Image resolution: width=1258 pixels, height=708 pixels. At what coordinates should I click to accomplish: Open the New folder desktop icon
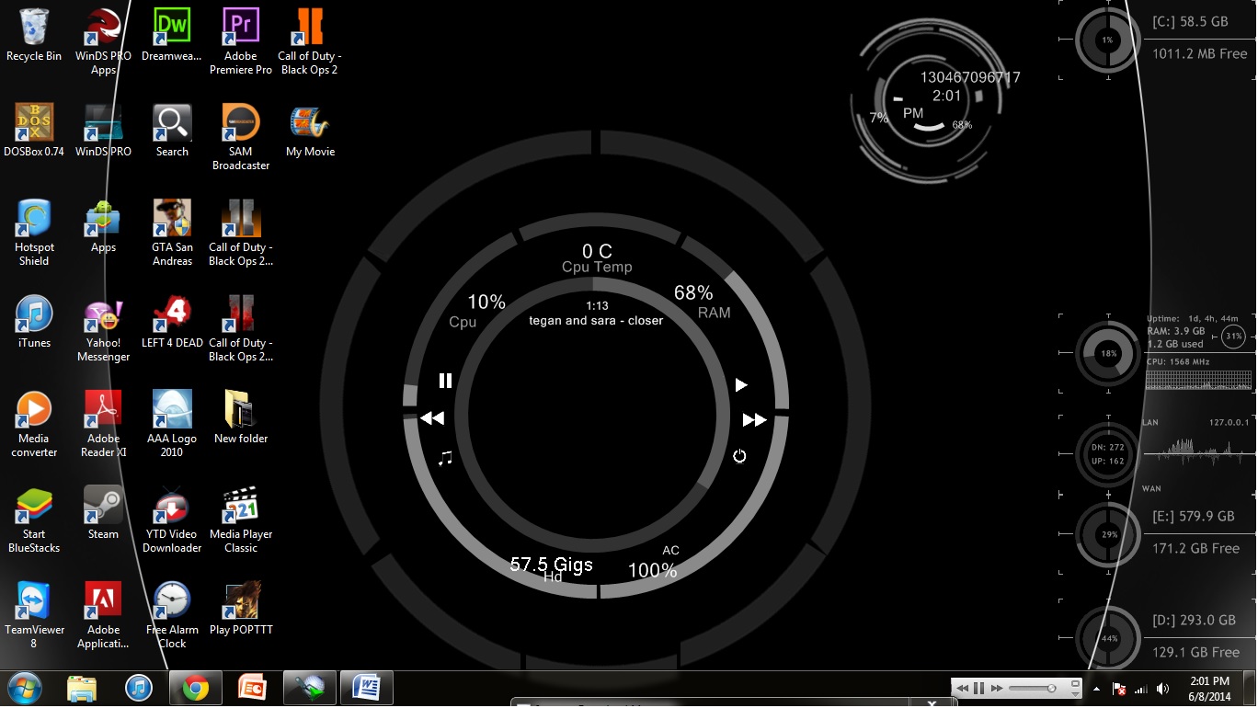tap(241, 418)
